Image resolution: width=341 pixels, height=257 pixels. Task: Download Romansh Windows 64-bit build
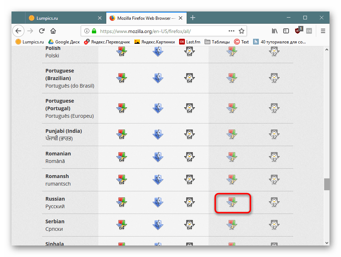point(122,179)
